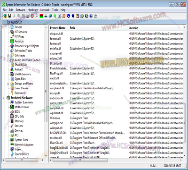Click the Save floppy disk icon
This screenshot has height=170, width=188.
pos(9,16)
